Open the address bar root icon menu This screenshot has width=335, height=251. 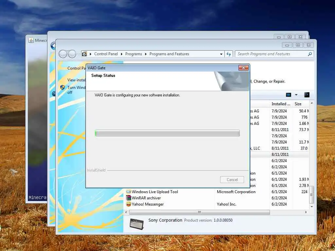(84, 54)
